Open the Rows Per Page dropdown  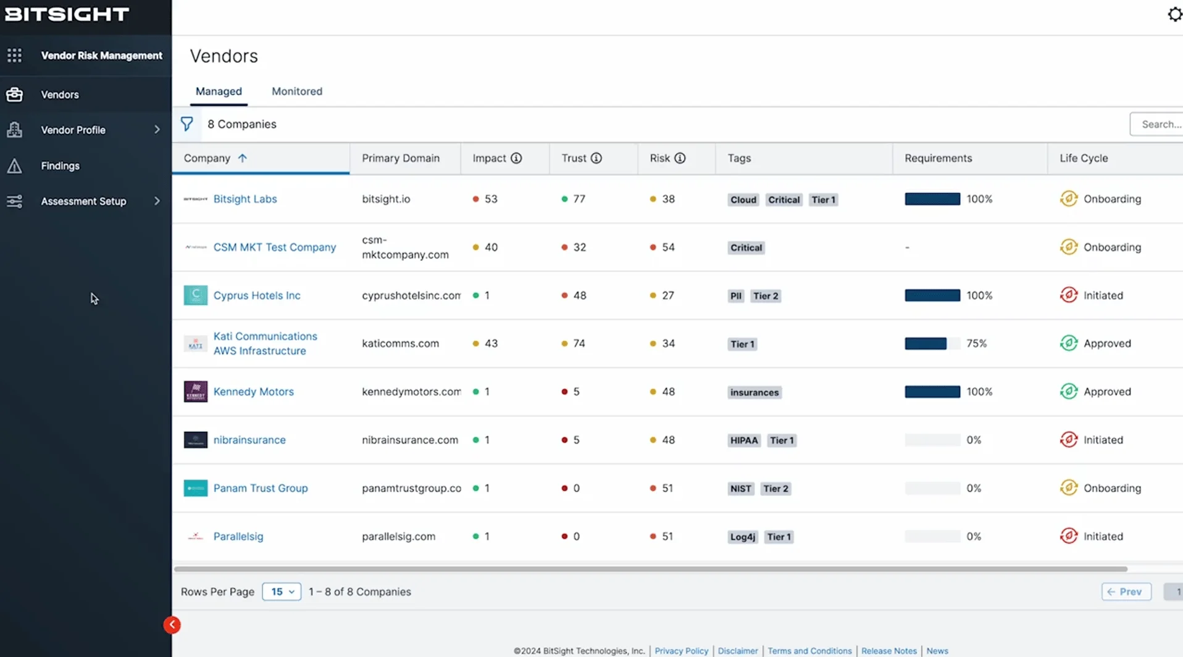tap(281, 592)
